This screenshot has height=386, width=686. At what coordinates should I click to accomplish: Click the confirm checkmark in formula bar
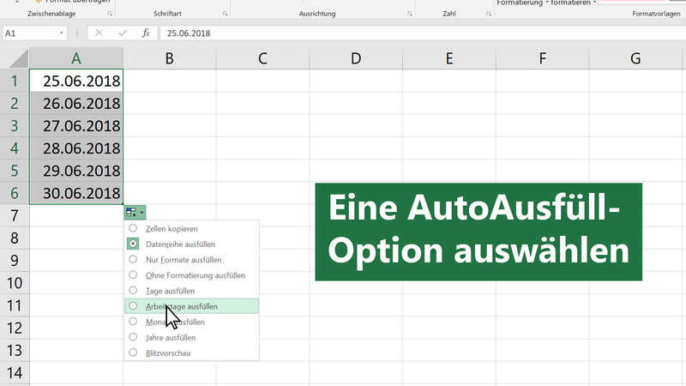pos(123,33)
